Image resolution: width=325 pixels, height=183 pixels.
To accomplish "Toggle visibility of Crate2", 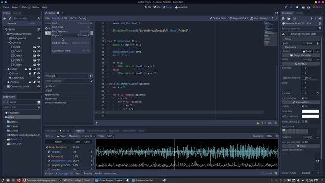I will [x=39, y=51].
